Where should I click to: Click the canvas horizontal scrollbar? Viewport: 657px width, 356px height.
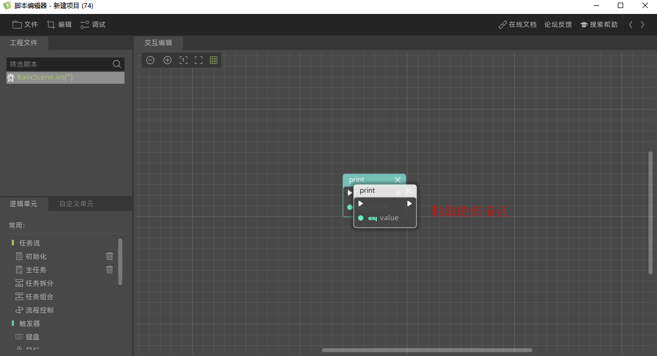tap(427, 350)
